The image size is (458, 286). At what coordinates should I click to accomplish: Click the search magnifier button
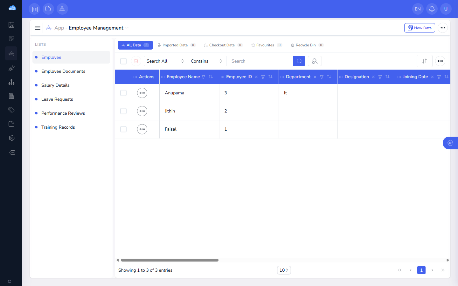click(299, 61)
